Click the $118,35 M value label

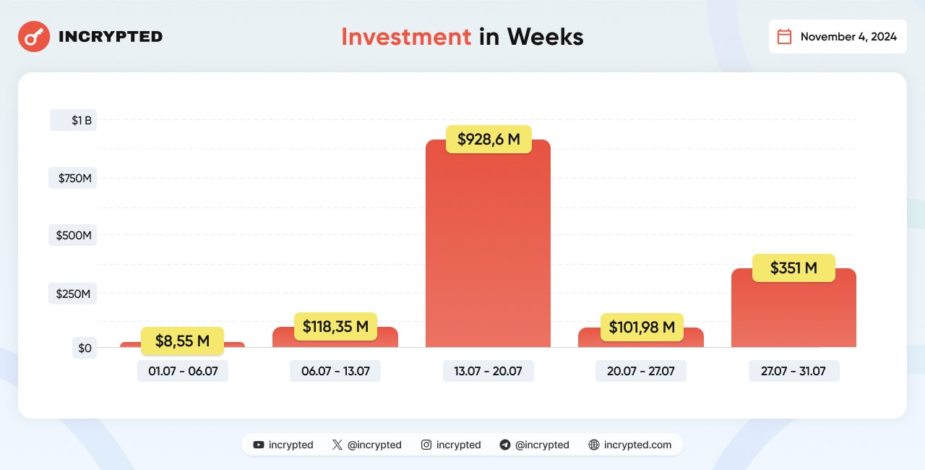coord(335,327)
